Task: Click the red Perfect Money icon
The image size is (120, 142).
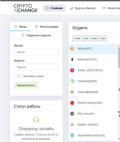Action: pyautogui.click(x=72, y=103)
